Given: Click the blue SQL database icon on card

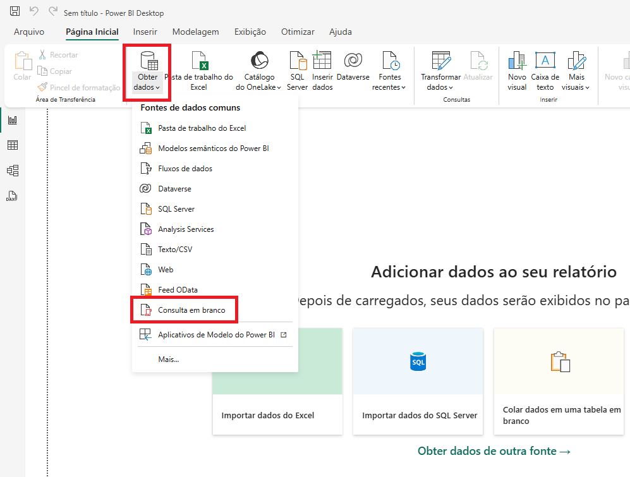Looking at the screenshot, I should pos(418,361).
